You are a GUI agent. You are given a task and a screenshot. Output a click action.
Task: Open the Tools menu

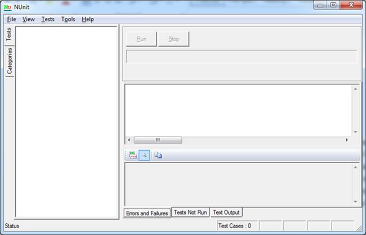tap(68, 19)
